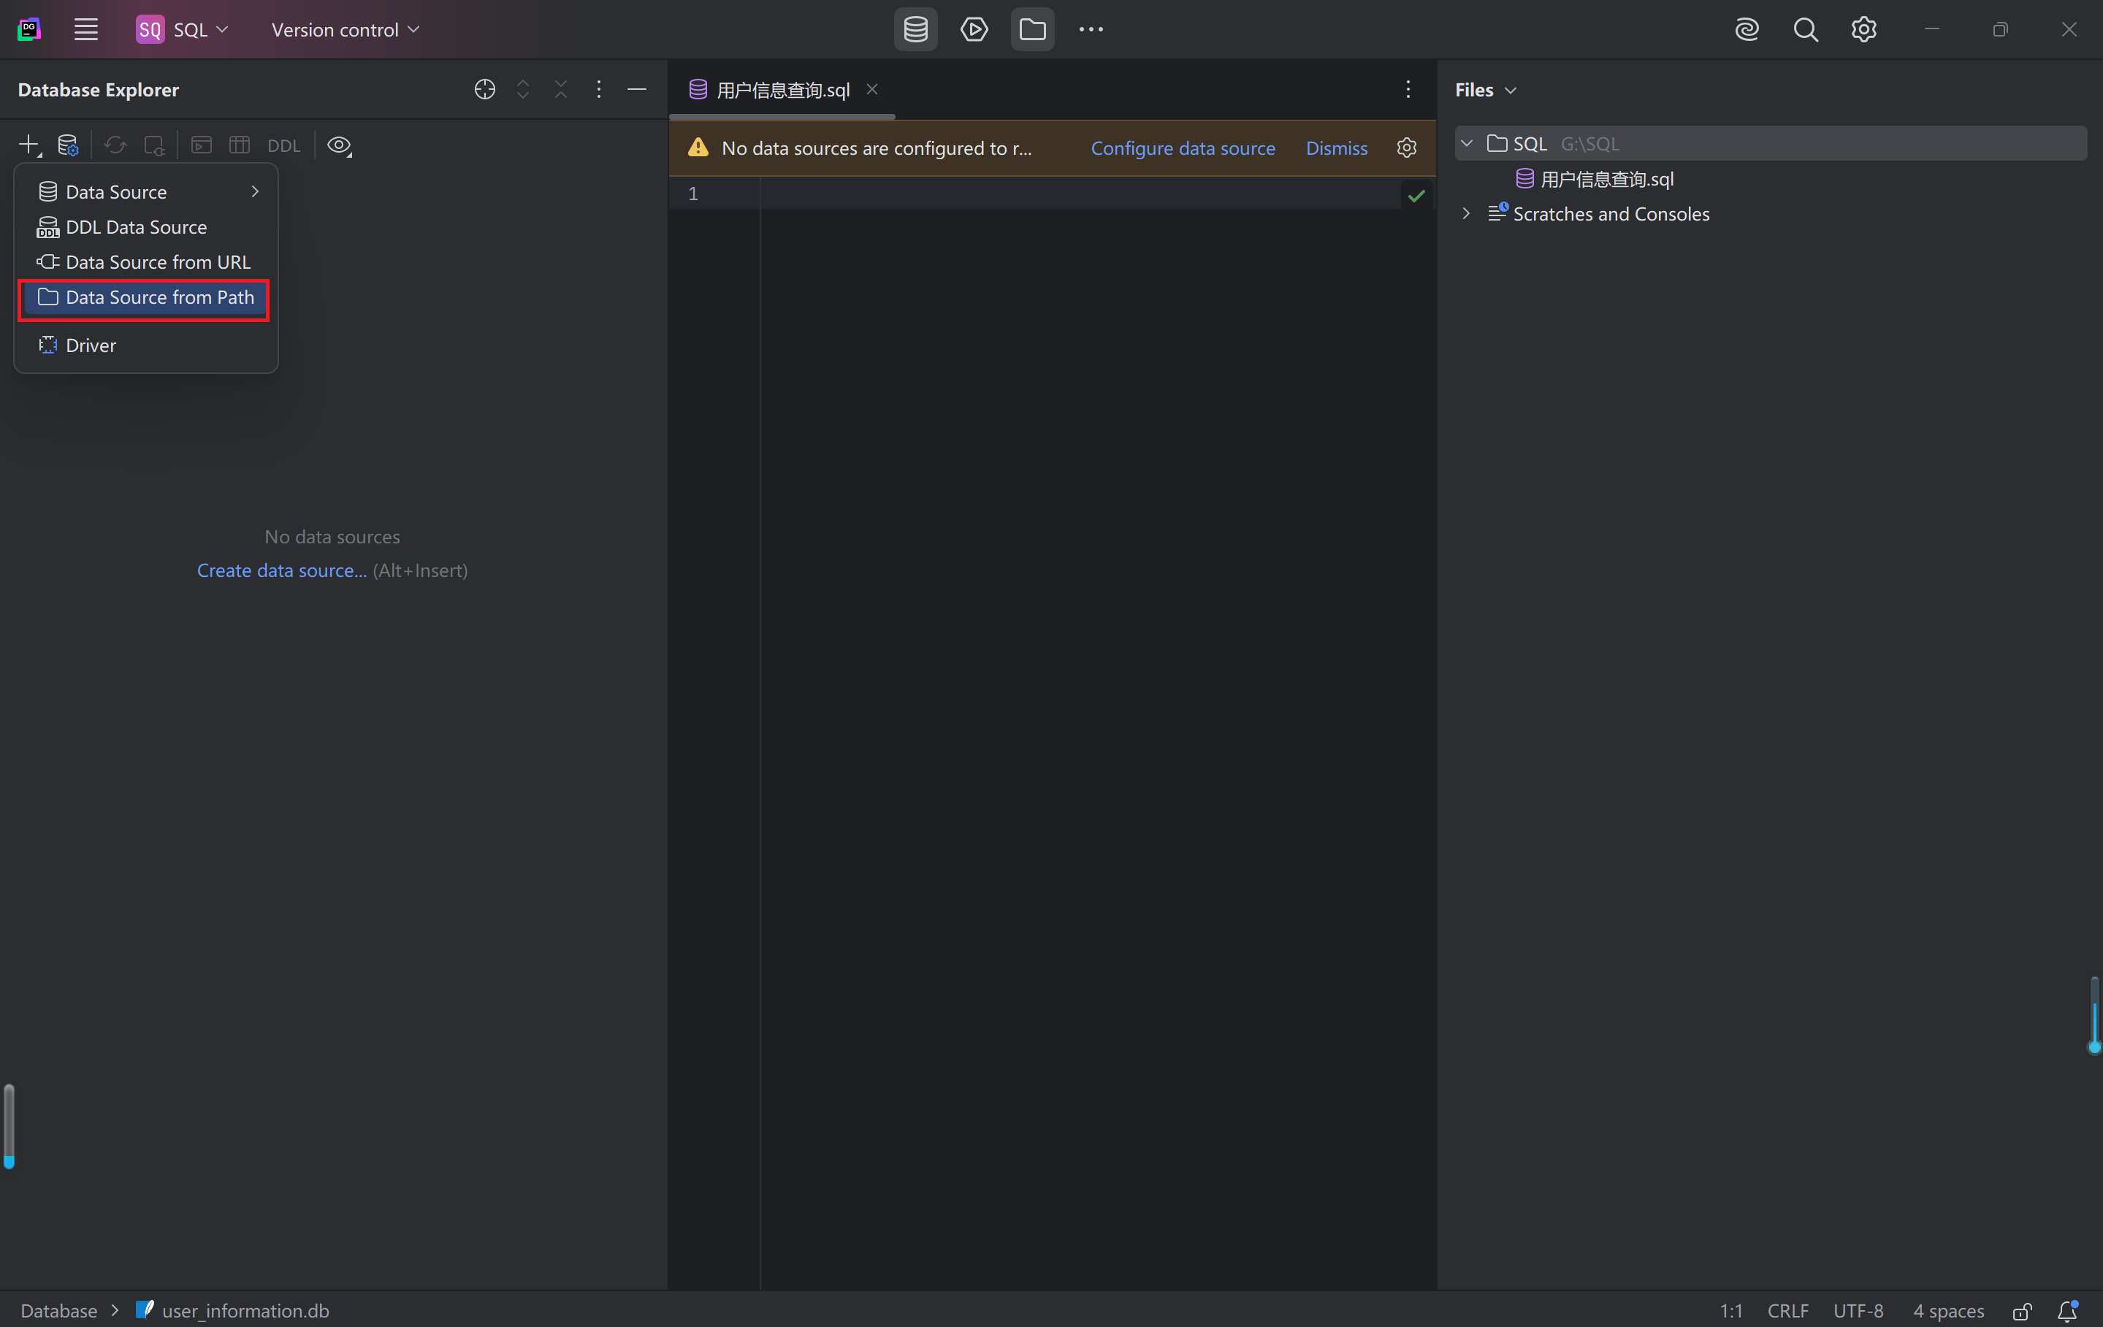This screenshot has width=2103, height=1327.
Task: Click Search Everywhere magnifier icon
Action: (x=1805, y=30)
